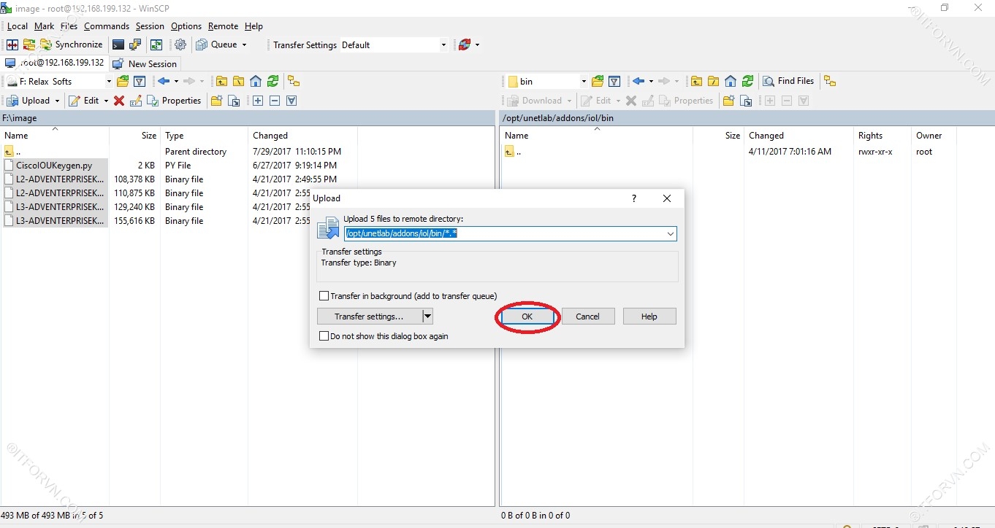Open Find Files in remote panel
Image resolution: width=995 pixels, height=528 pixels.
tap(788, 82)
